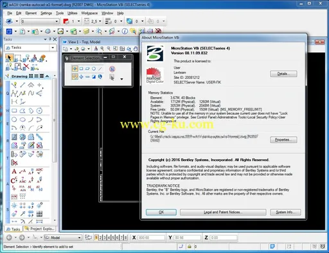329x253 pixels.
Task: Click the lock icon in status bar
Action: 190,247
